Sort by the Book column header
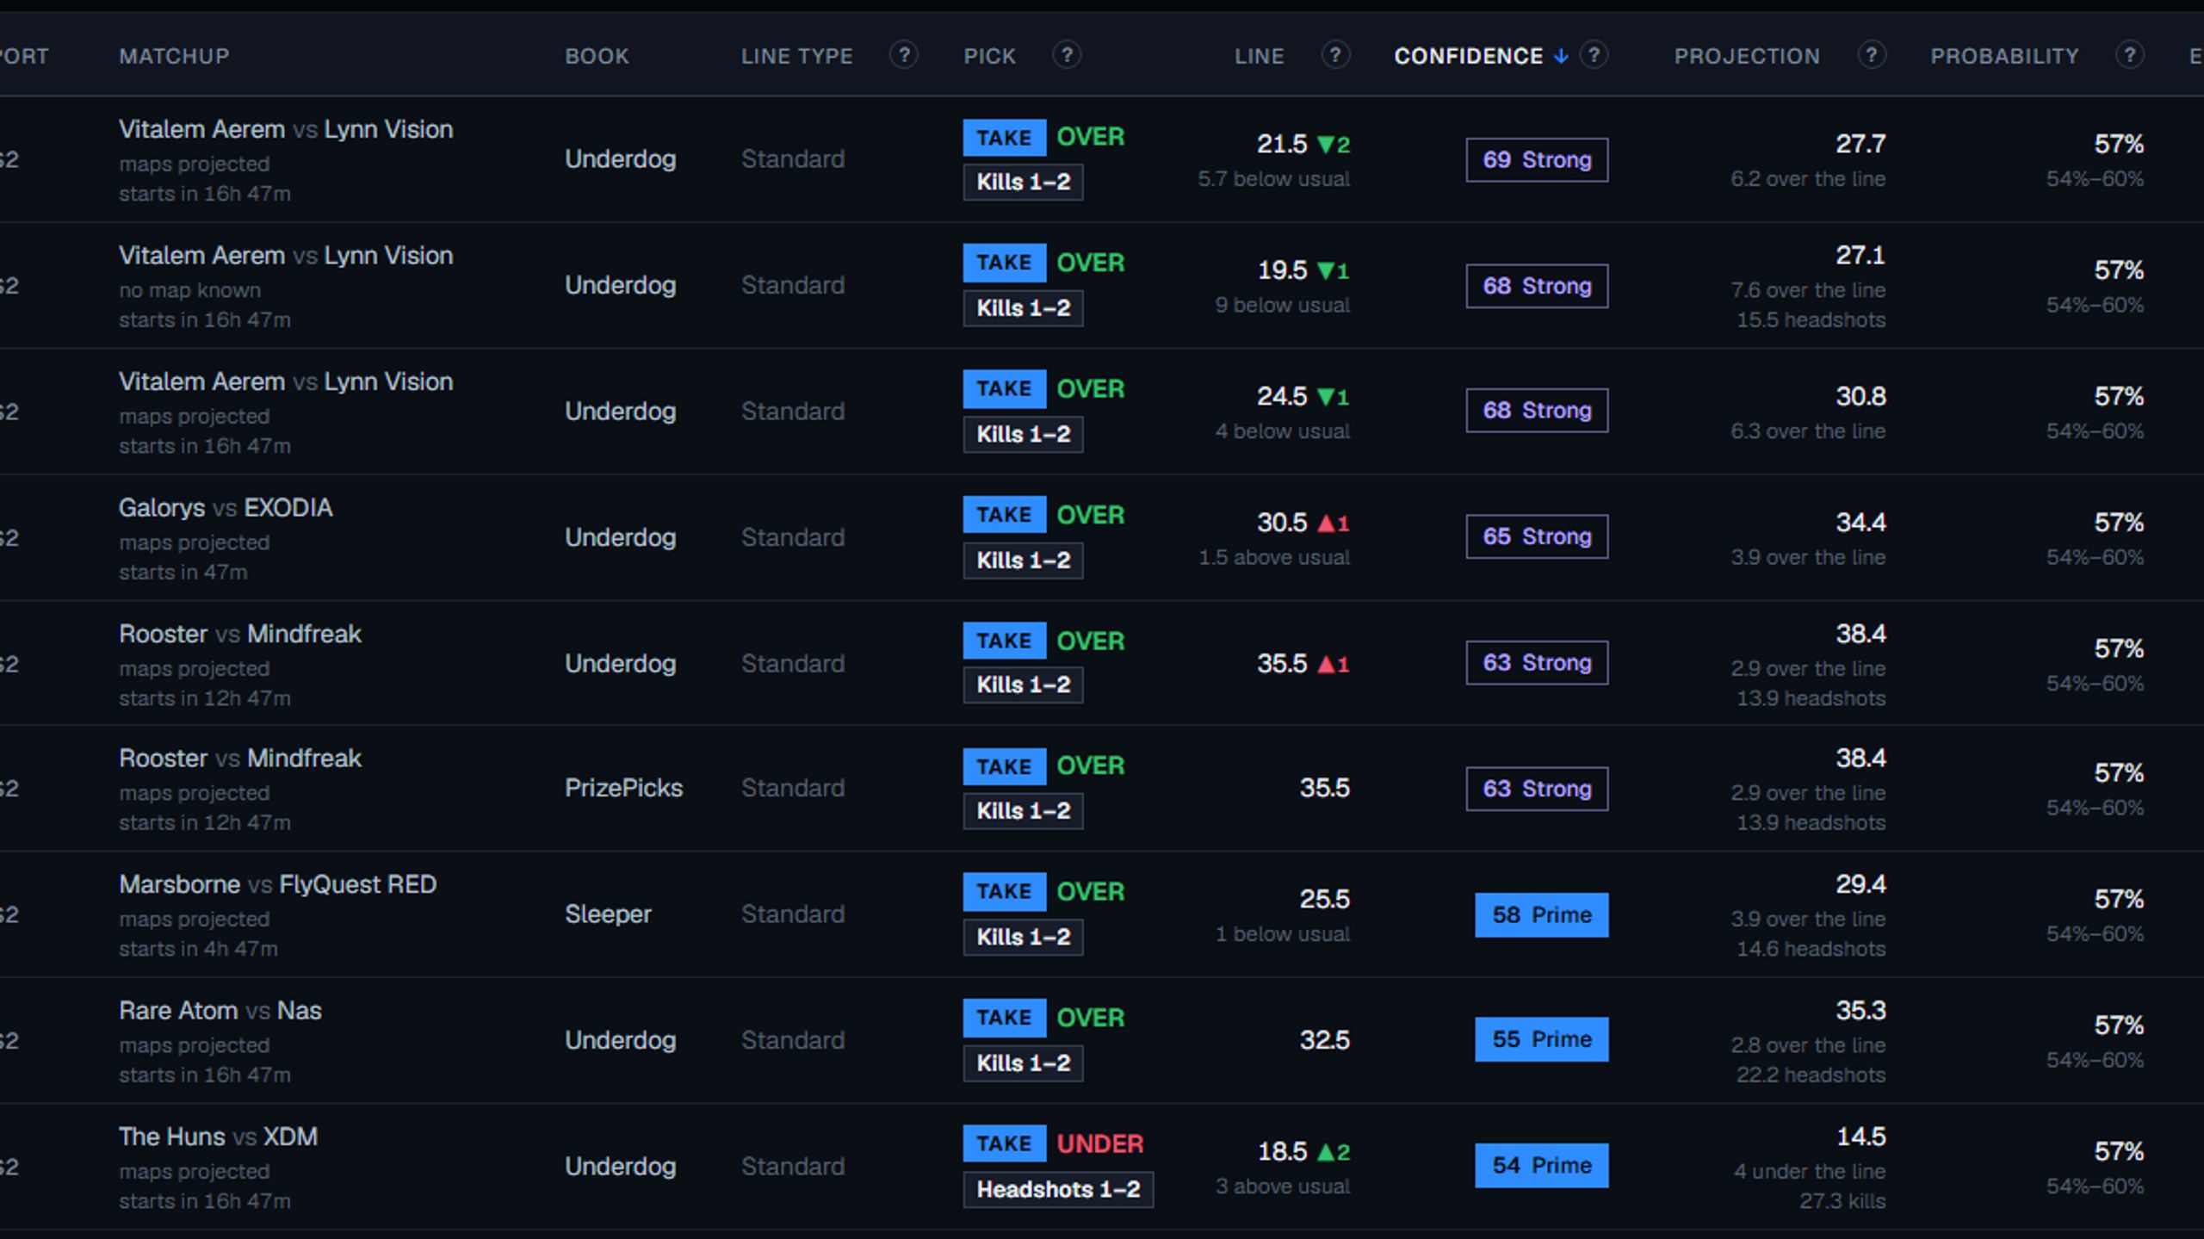 tap(597, 57)
